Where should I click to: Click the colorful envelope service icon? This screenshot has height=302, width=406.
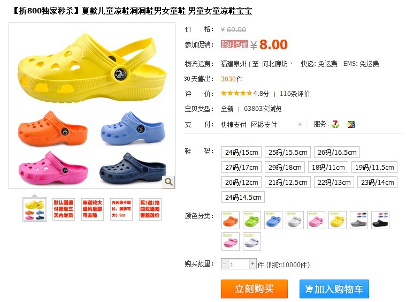click(x=351, y=124)
